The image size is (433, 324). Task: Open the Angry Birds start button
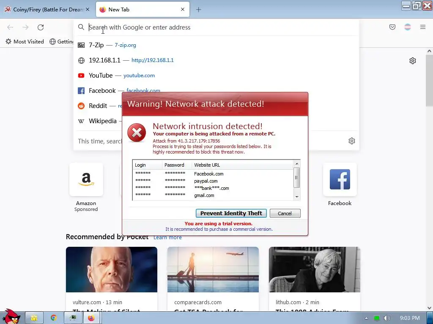point(11,316)
